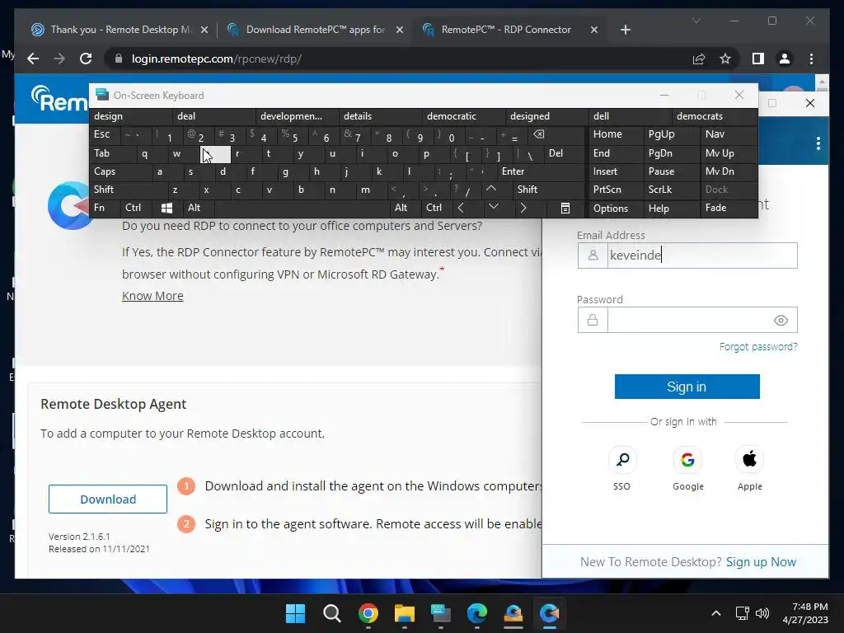
Task: Switch to 'Download RemotePC apps' tab
Action: click(x=315, y=30)
